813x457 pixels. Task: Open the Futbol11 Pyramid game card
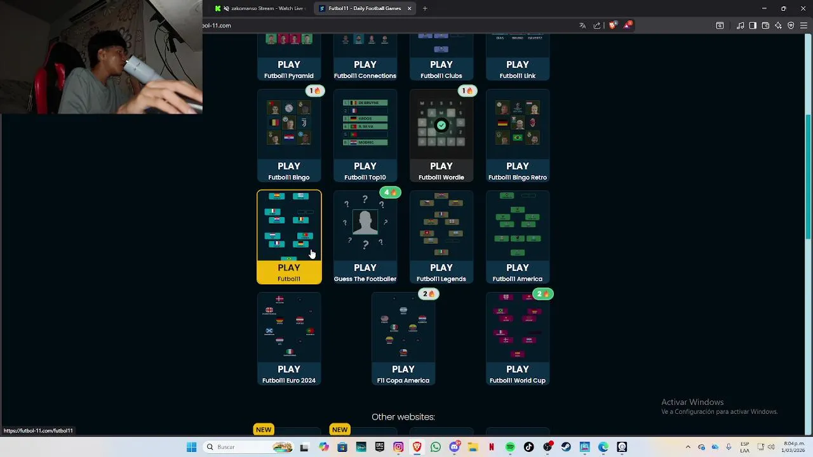pyautogui.click(x=289, y=57)
